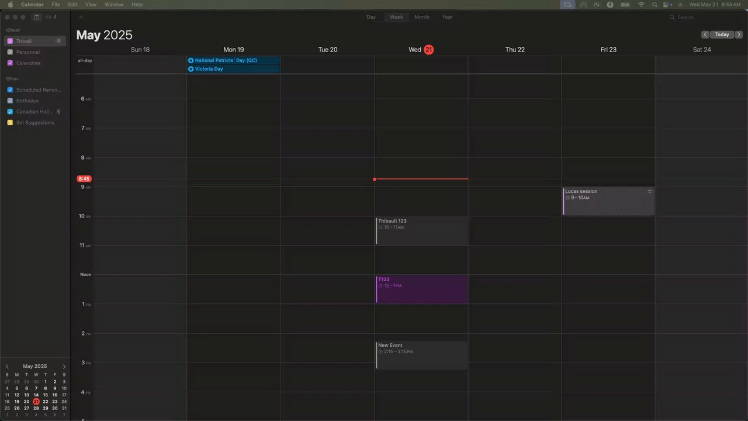Toggle the Personnel calendar checkbox
748x421 pixels.
[x=10, y=52]
